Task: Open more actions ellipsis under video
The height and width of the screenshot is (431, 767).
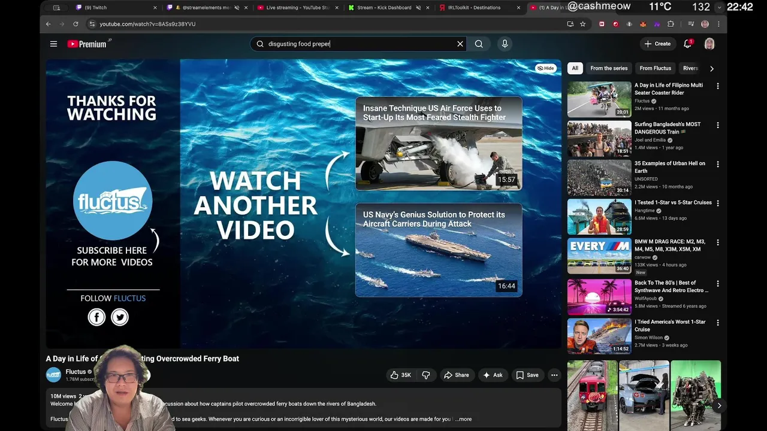Action: click(x=554, y=375)
